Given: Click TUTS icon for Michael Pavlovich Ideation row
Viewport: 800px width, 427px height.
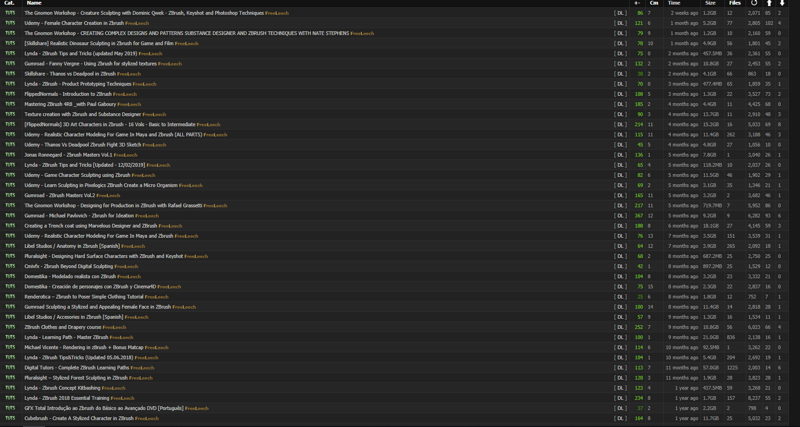Looking at the screenshot, I should (x=10, y=216).
